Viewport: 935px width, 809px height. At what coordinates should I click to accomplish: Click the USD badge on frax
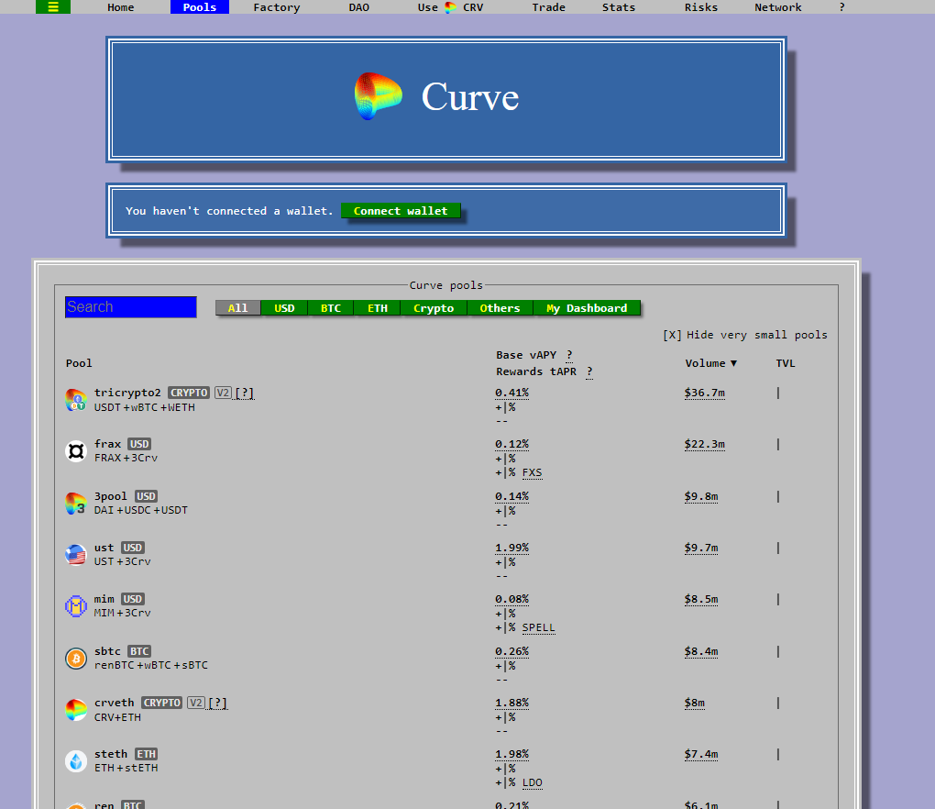tap(139, 444)
